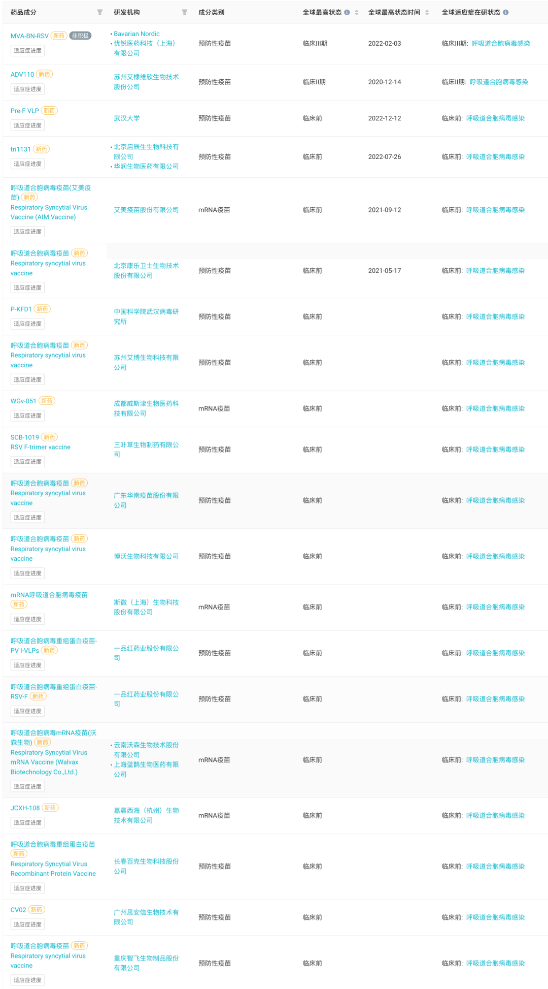
Task: Click 适应症进度 in the 苏州艾博 row
Action: click(27, 380)
